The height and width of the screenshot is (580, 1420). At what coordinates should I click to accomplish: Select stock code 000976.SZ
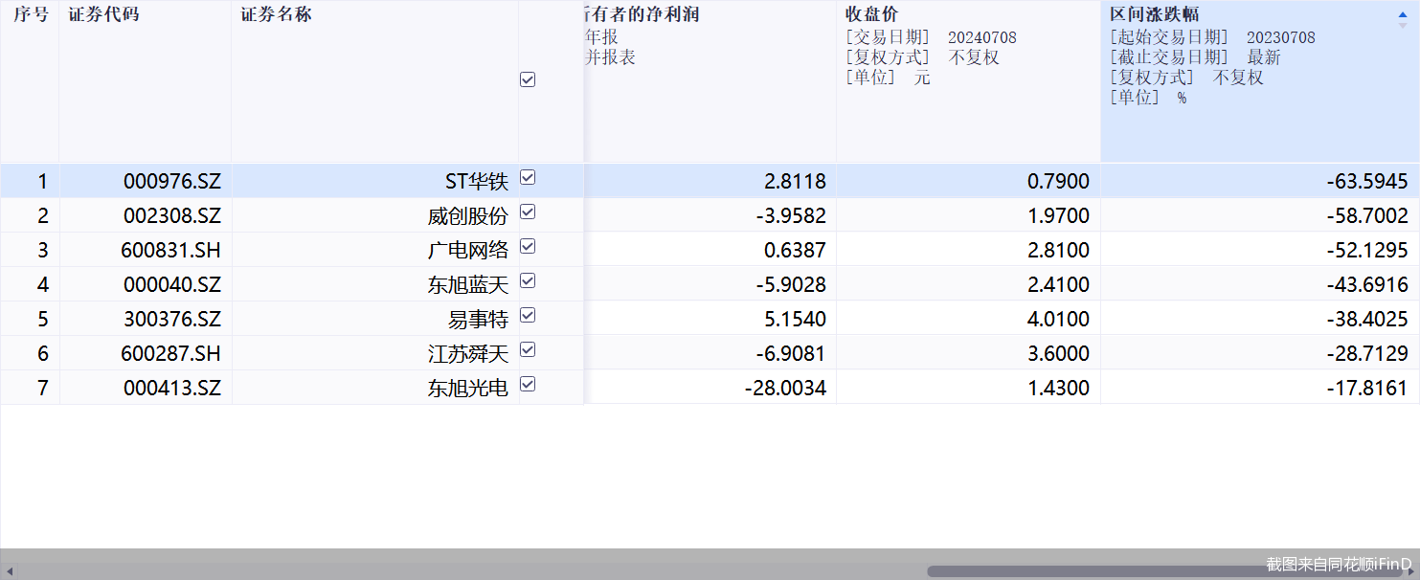(172, 182)
